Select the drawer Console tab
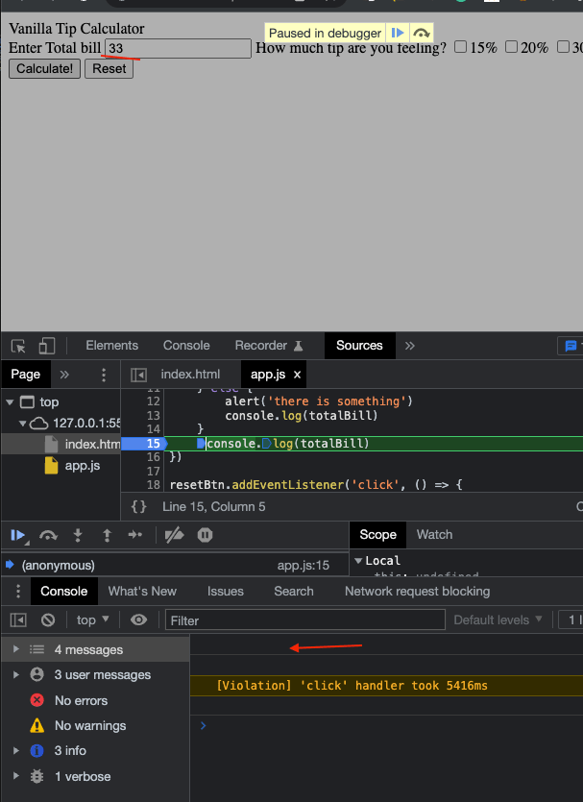Image resolution: width=583 pixels, height=802 pixels. 64,592
